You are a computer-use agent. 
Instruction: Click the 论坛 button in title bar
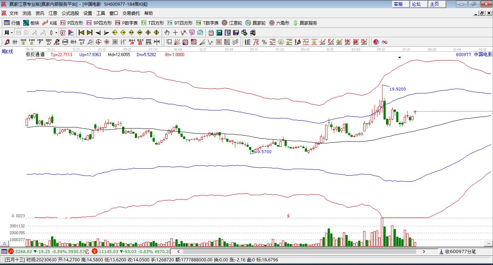(x=416, y=4)
